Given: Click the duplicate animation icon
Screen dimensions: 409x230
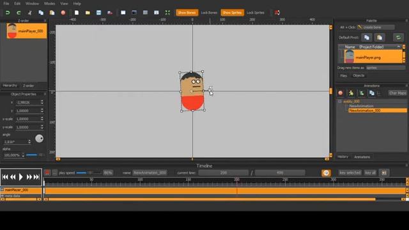Looking at the screenshot, I should coord(372,93).
